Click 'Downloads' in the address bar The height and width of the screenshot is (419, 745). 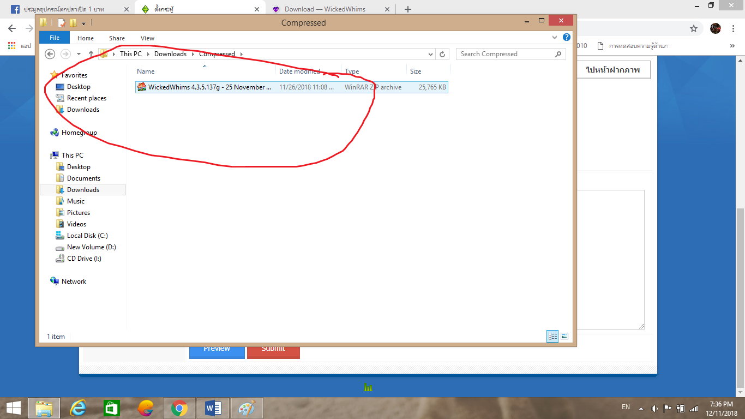click(170, 54)
